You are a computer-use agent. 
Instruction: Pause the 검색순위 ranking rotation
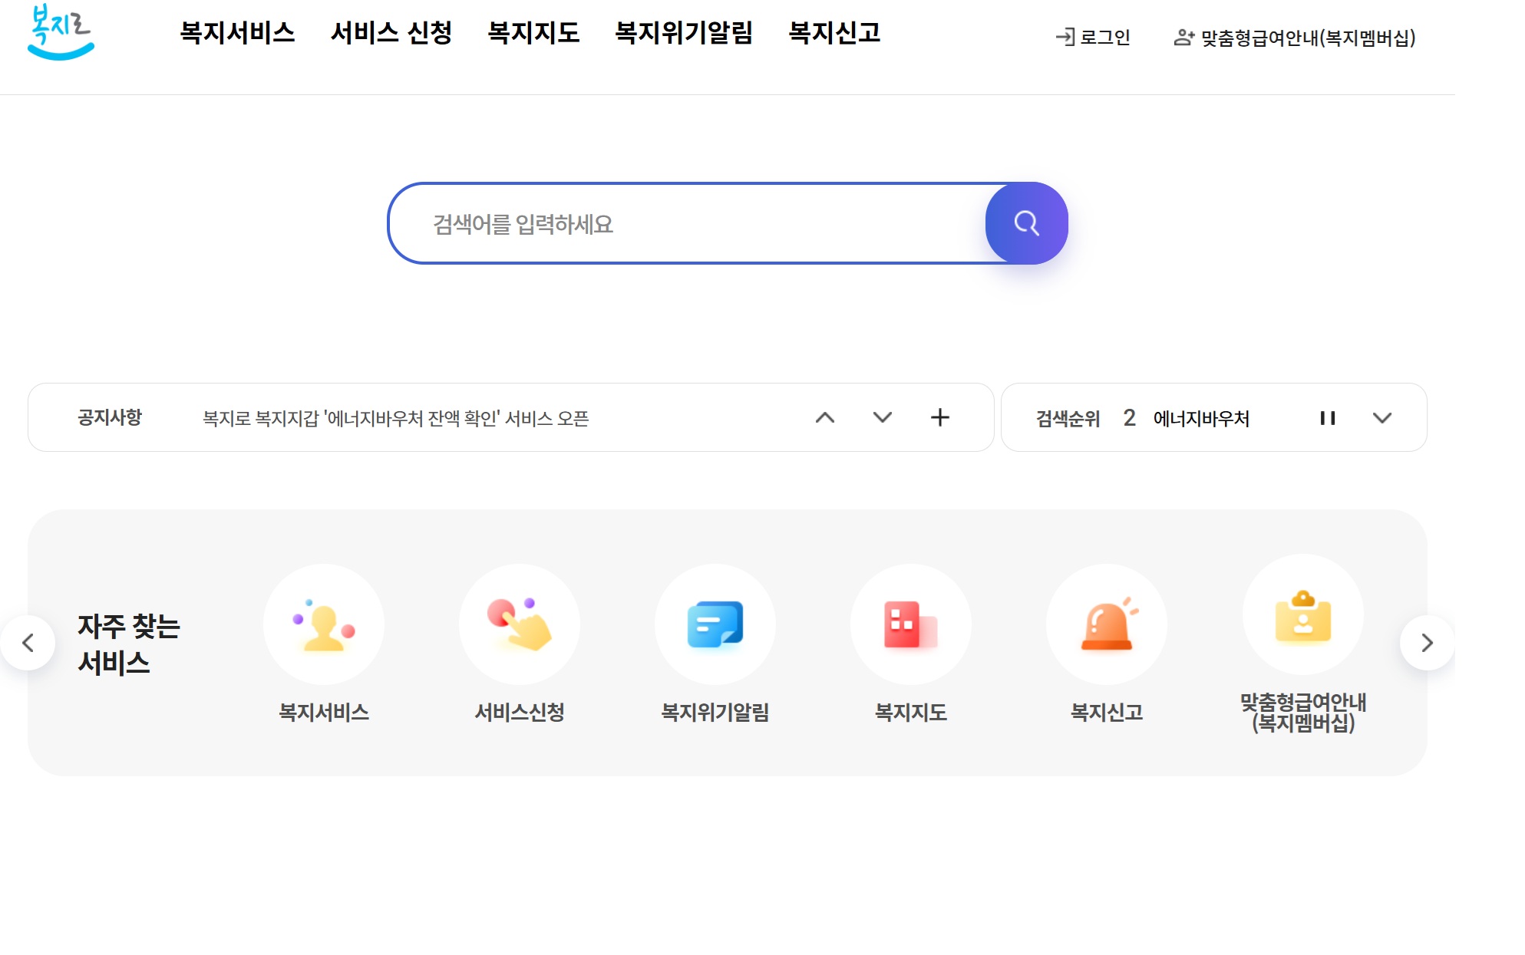click(1328, 418)
